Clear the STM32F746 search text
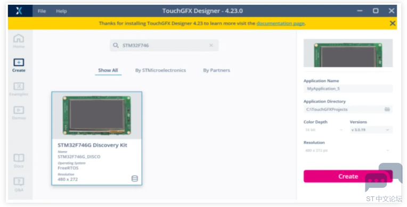This screenshot has width=407, height=207. (211, 45)
